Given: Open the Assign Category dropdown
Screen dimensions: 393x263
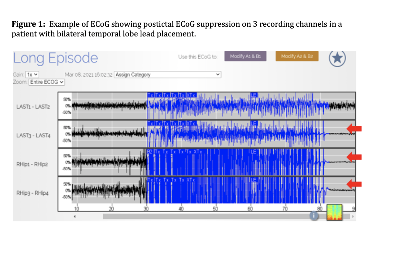Looking at the screenshot, I should pos(167,75).
